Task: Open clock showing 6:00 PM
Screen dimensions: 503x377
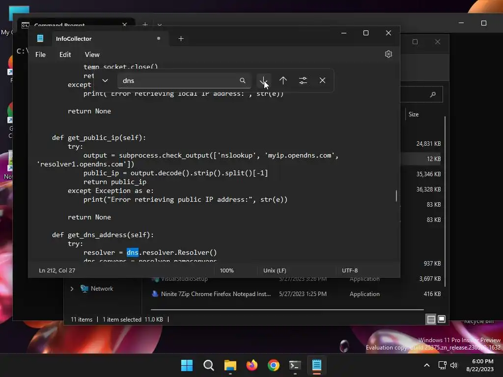Action: coord(480,365)
